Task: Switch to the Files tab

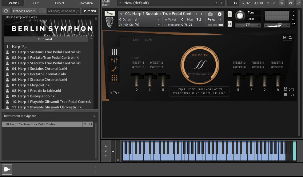Action: [36, 3]
